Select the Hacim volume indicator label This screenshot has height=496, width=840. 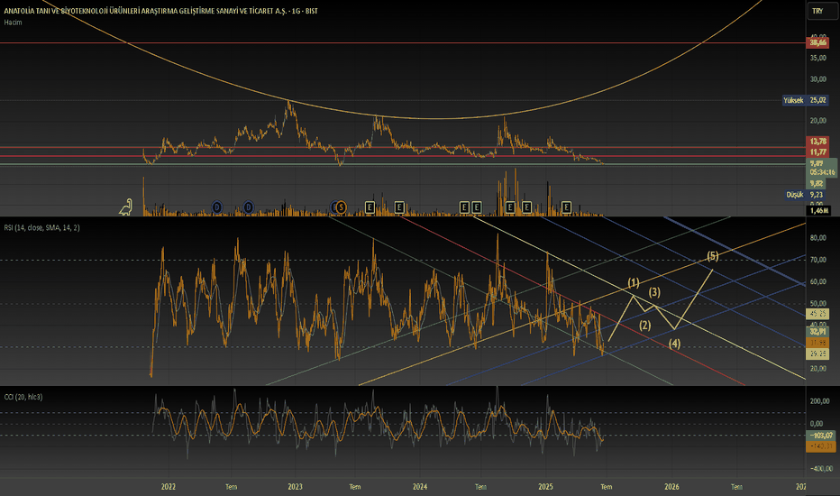[13, 23]
